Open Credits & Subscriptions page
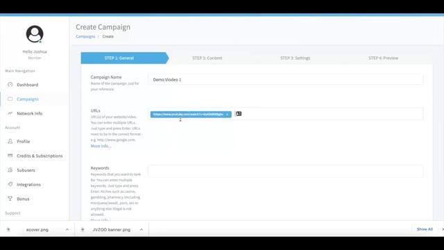 pos(40,156)
